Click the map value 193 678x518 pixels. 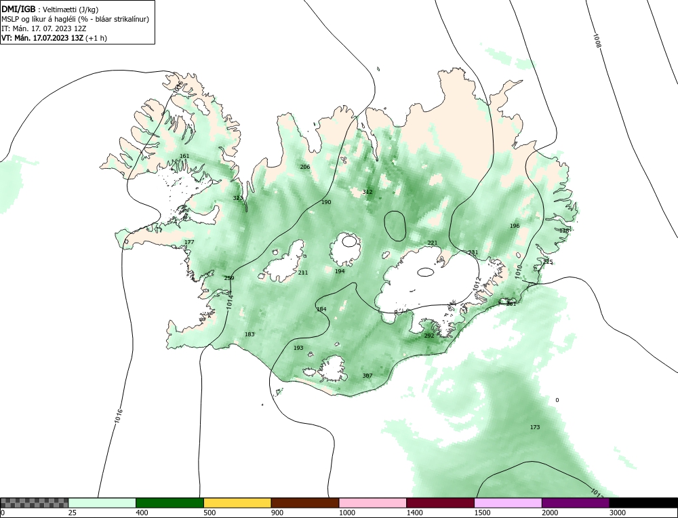[298, 348]
